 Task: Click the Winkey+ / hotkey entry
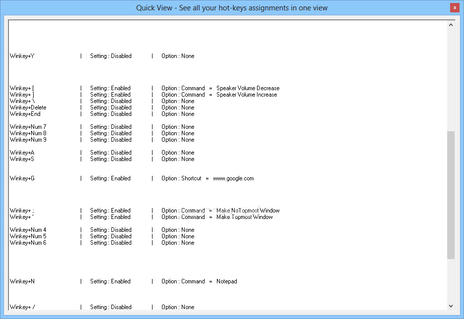click(x=22, y=307)
